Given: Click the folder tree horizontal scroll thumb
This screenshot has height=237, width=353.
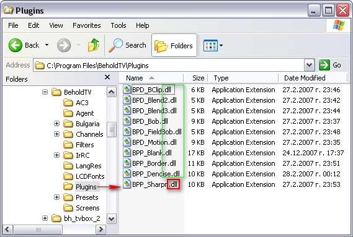Looking at the screenshot, I should coord(38,230).
